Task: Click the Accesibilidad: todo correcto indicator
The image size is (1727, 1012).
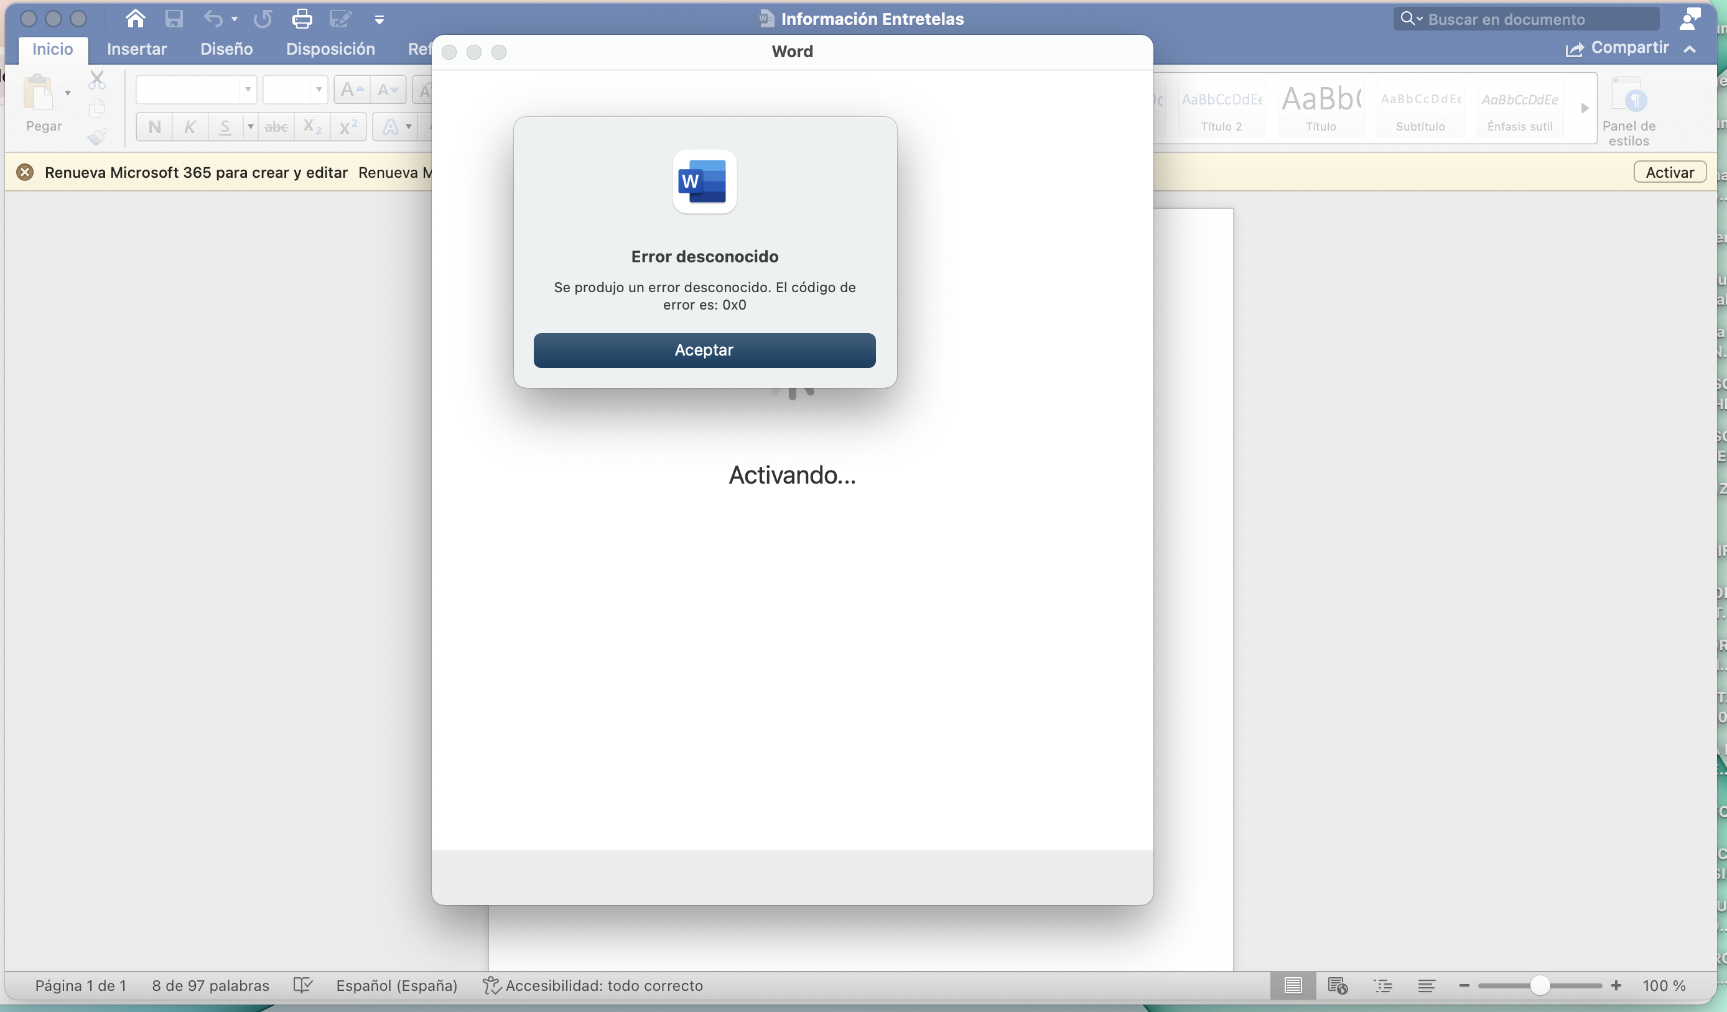Action: click(x=593, y=985)
